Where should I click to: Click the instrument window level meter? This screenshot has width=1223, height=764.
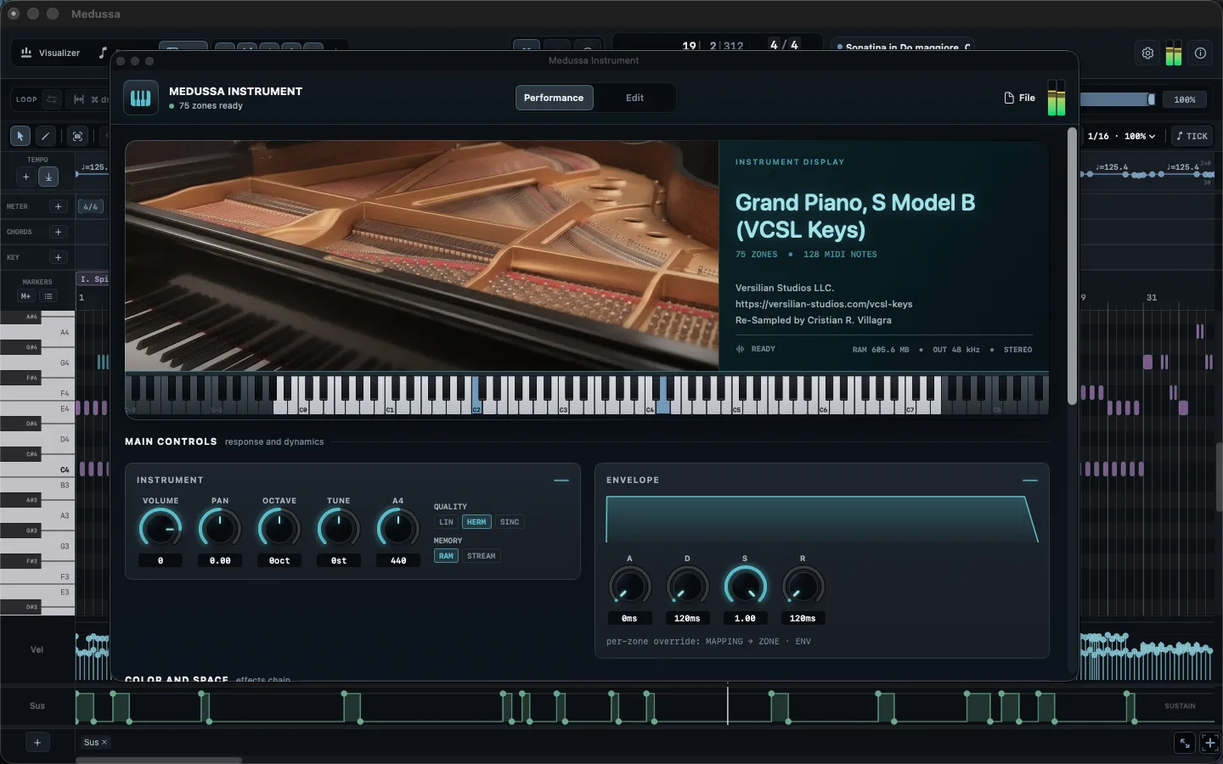click(1056, 98)
